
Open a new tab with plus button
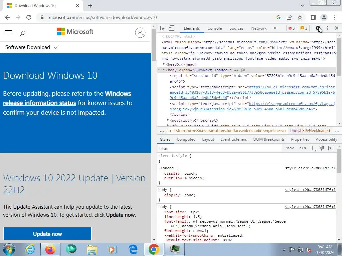pos(90,6)
